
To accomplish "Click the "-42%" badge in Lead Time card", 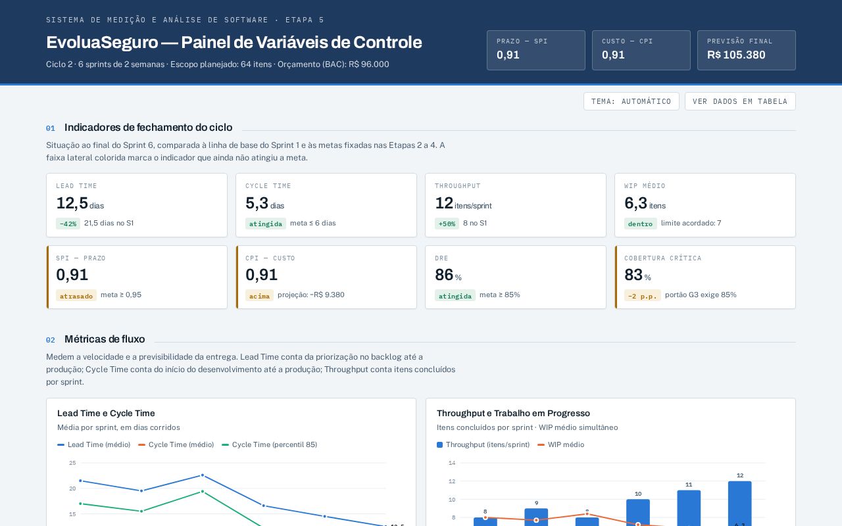I will [x=68, y=224].
